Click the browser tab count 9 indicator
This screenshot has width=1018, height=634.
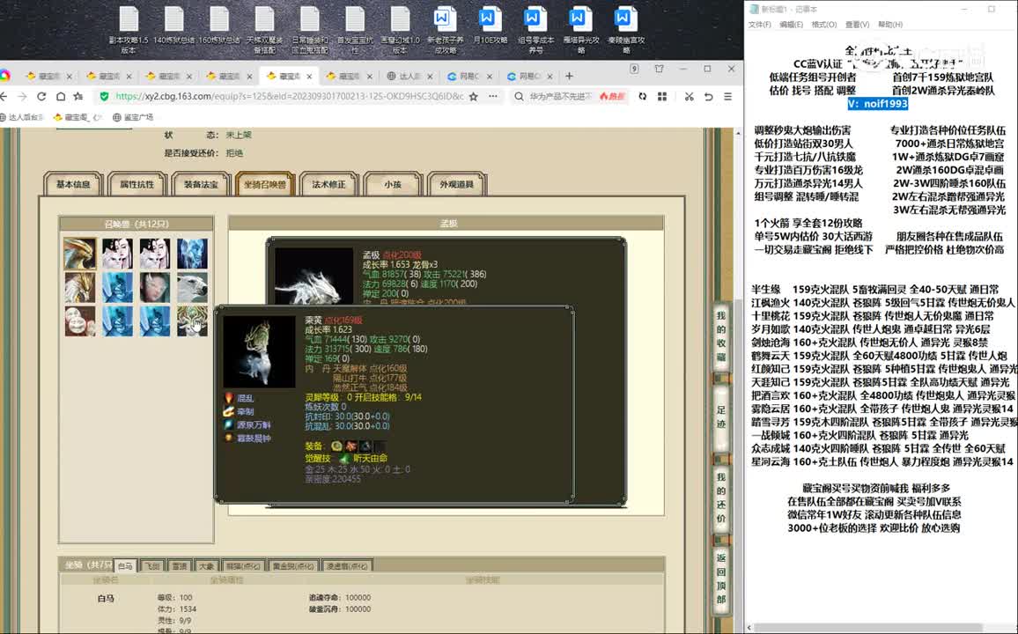[x=634, y=69]
